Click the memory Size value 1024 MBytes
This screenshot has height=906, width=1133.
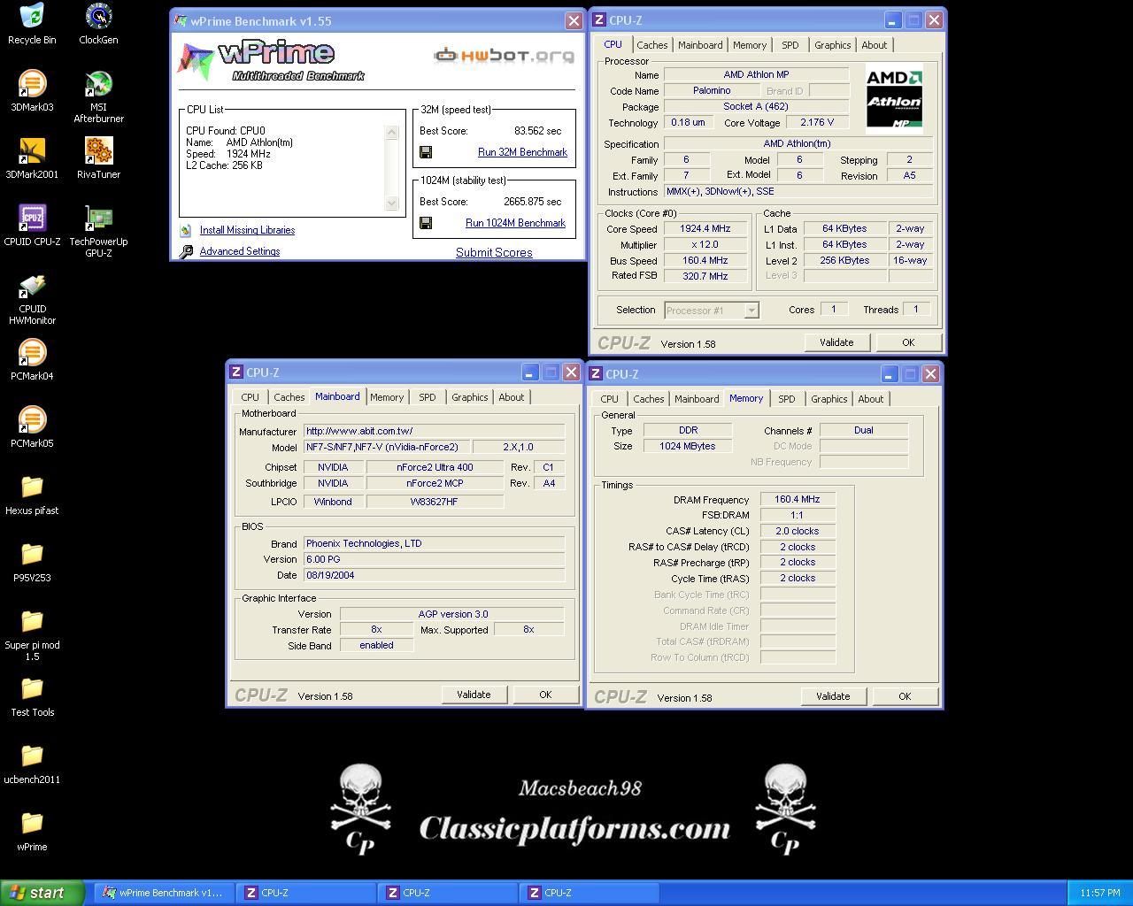pyautogui.click(x=688, y=446)
